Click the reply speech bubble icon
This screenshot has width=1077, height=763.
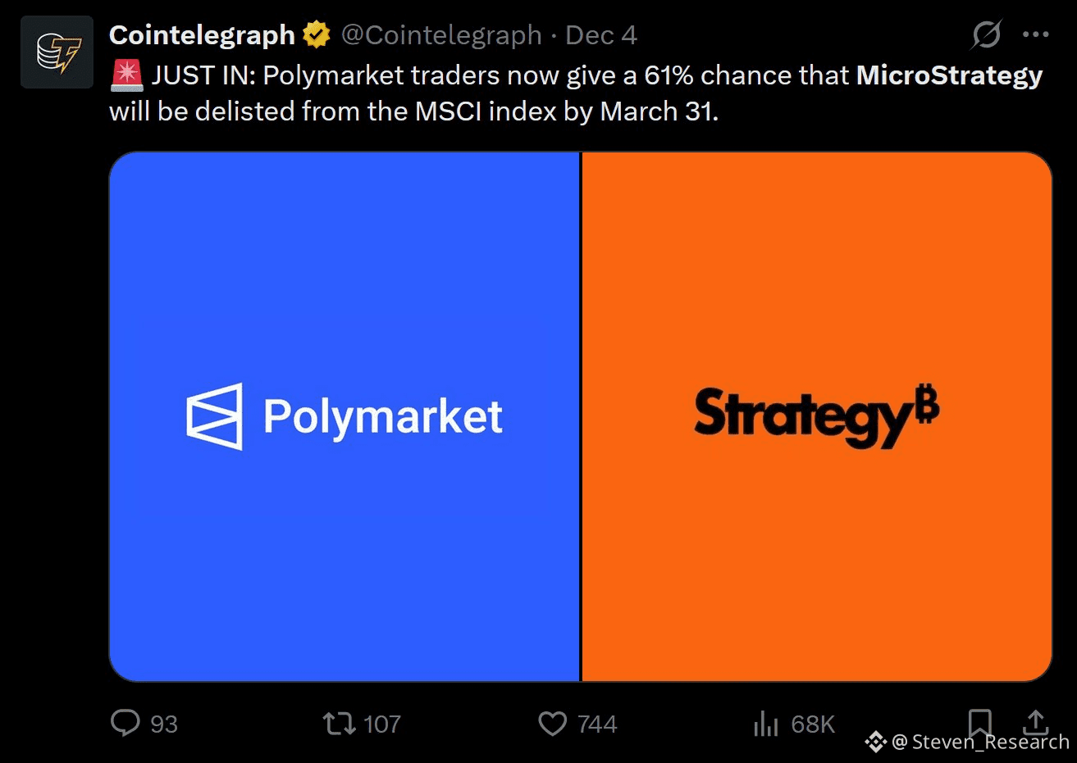pos(125,723)
